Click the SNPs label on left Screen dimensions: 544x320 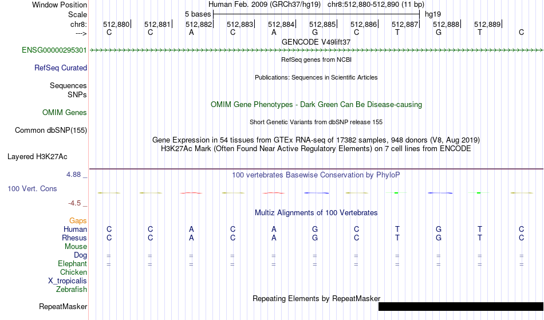[77, 94]
